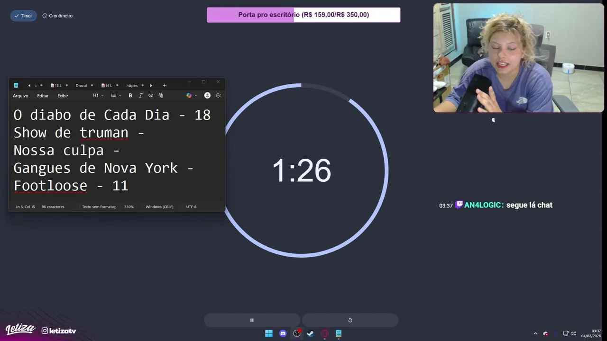Reset the timer with the restart button
The height and width of the screenshot is (341, 607).
pyautogui.click(x=350, y=320)
